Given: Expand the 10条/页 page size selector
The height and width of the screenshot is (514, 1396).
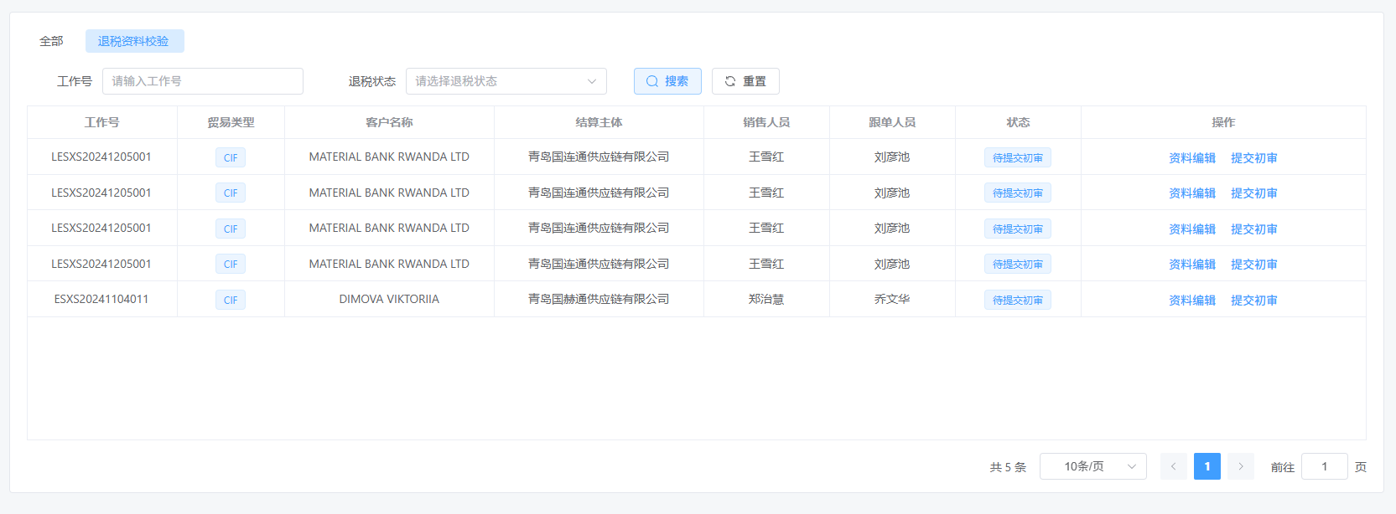Looking at the screenshot, I should [1092, 466].
